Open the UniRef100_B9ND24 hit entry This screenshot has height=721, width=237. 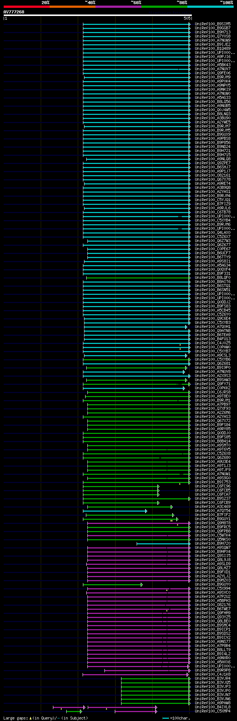tap(213, 147)
